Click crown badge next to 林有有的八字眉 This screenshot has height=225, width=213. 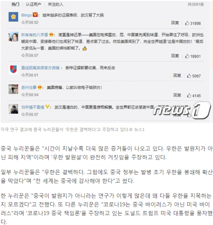coord(51,35)
